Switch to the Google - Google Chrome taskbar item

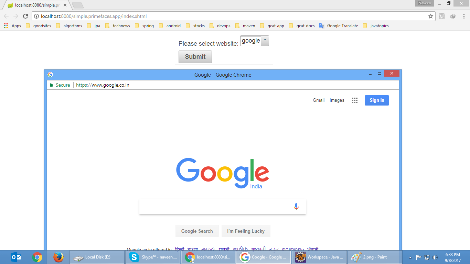264,257
